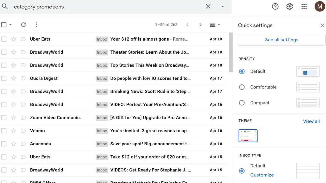Open advanced search options dropdown arrow
Image resolution: width=326 pixels, height=183 pixels.
coord(222,6)
